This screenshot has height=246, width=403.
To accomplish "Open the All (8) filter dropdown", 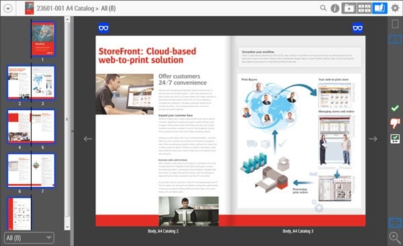I will (29, 238).
